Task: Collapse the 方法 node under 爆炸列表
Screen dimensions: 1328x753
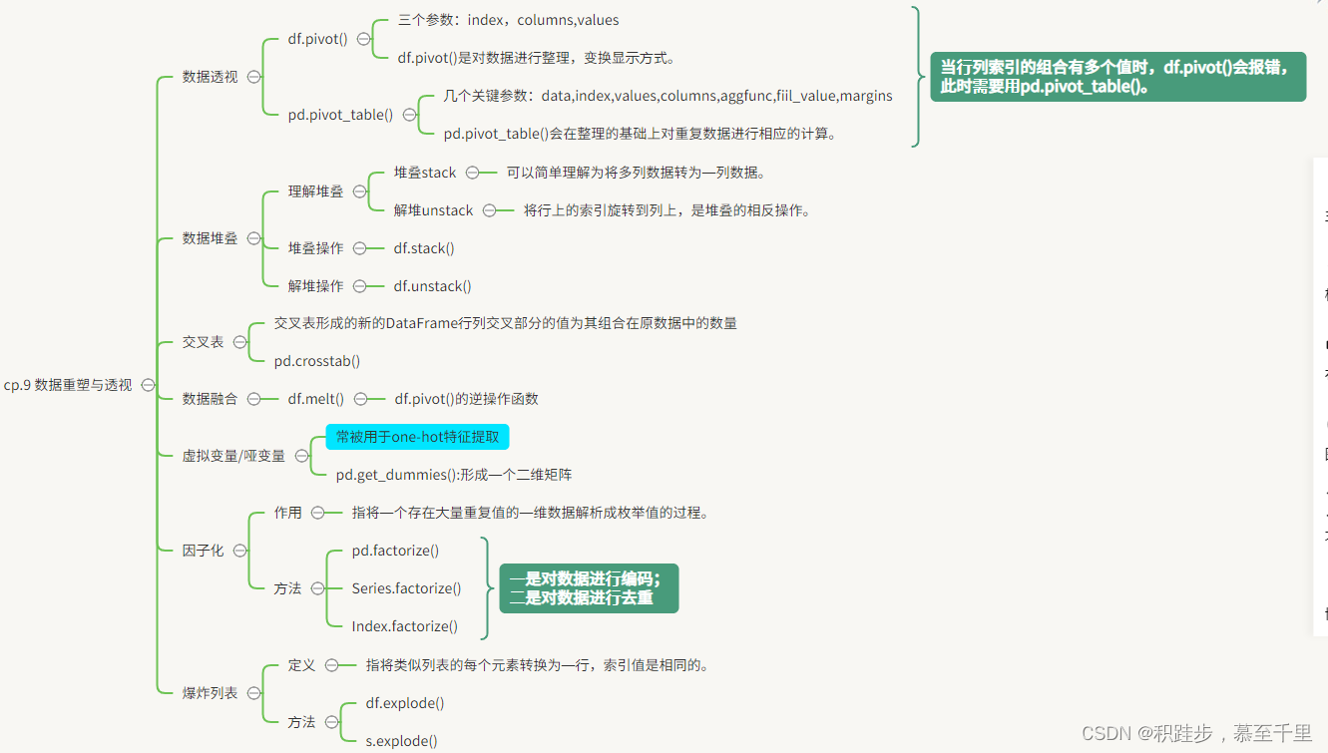Action: pyautogui.click(x=331, y=722)
